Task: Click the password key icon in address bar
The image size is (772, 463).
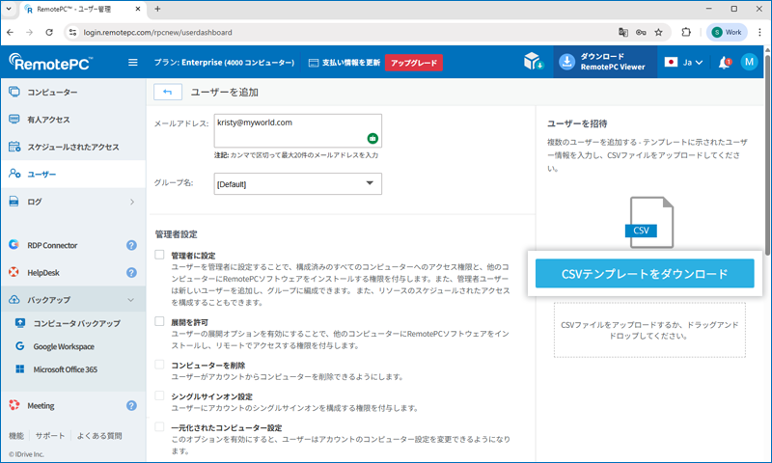Action: [x=641, y=33]
